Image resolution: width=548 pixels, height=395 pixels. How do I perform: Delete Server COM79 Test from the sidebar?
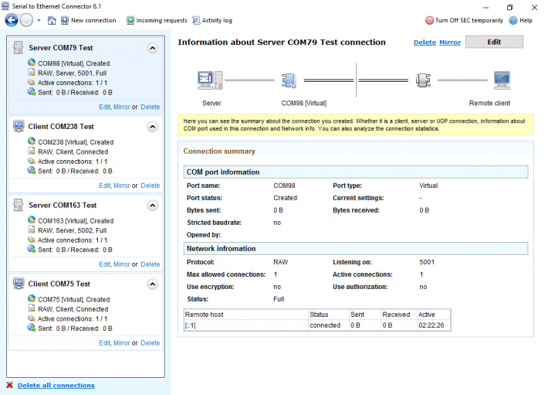pyautogui.click(x=151, y=107)
